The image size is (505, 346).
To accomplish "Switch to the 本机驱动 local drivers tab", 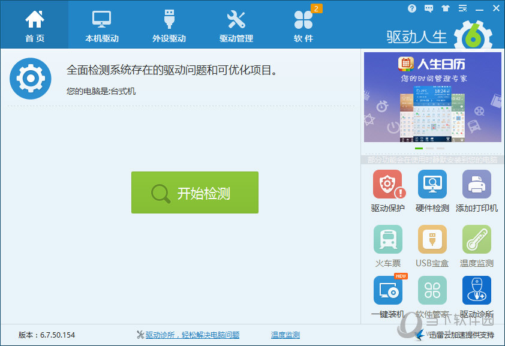I will (x=102, y=25).
